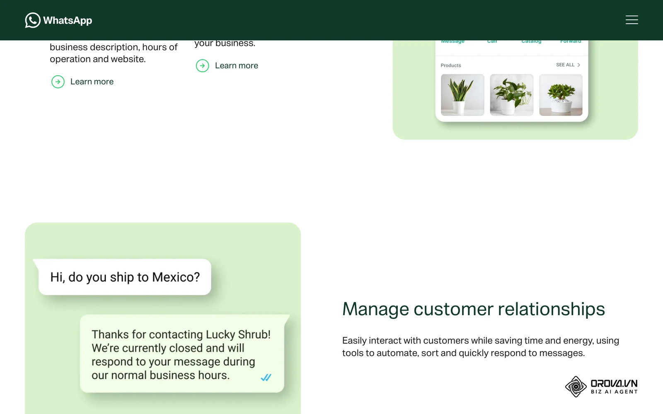Open the bonsai plant product thumbnail
The image size is (663, 414).
(x=561, y=95)
